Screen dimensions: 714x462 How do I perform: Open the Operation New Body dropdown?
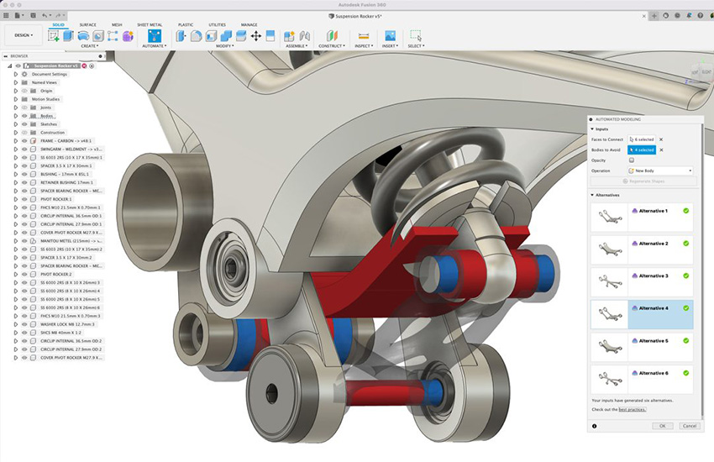pos(661,171)
